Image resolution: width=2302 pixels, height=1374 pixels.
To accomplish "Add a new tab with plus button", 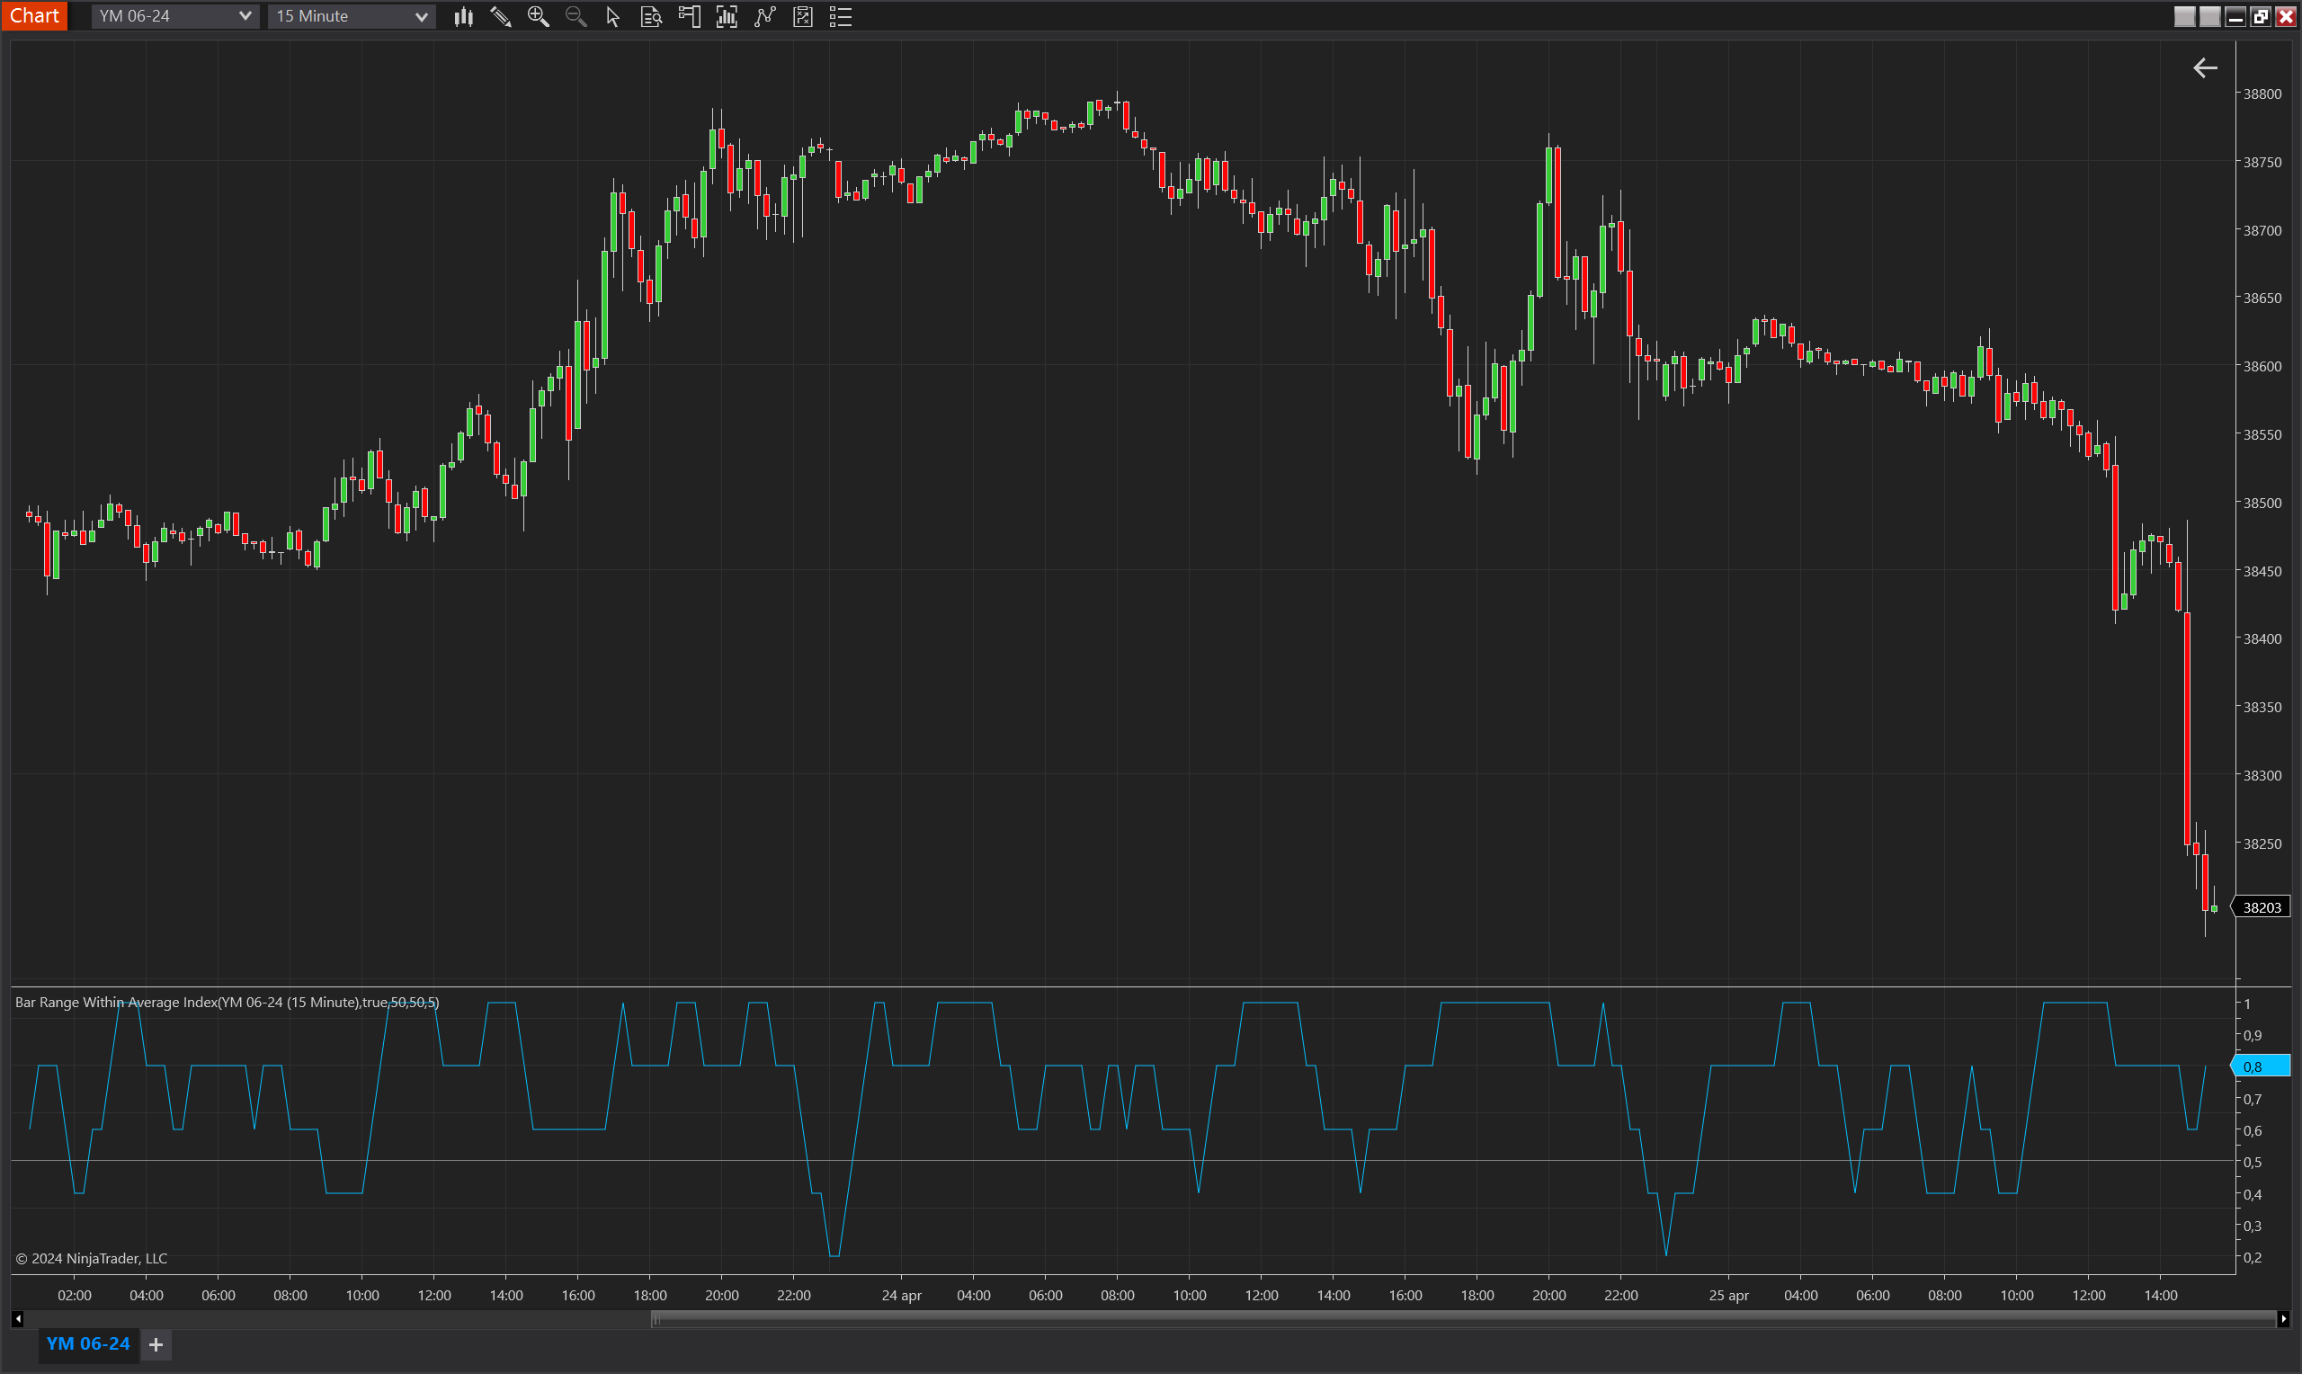I will 156,1344.
